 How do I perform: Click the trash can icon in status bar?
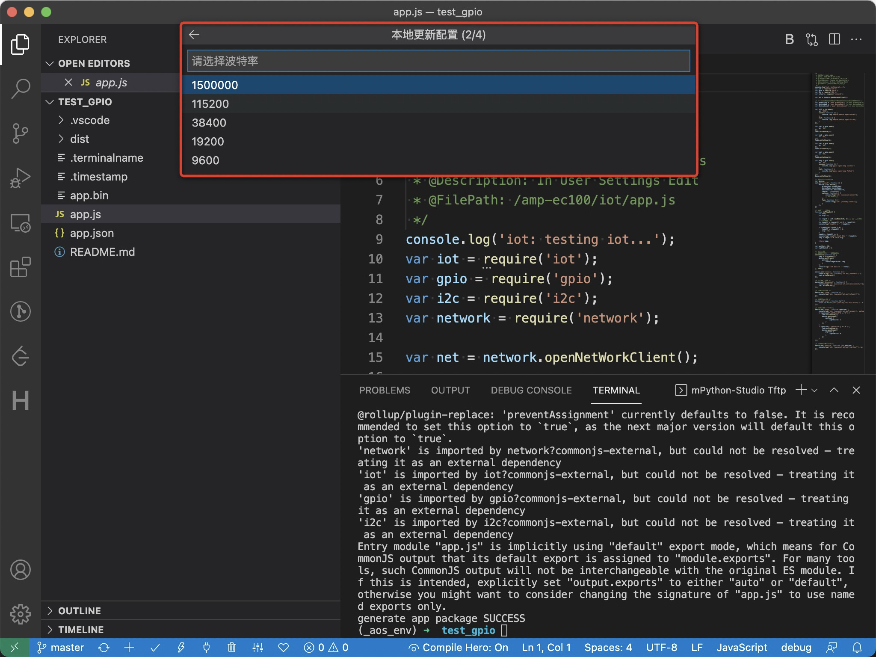232,648
